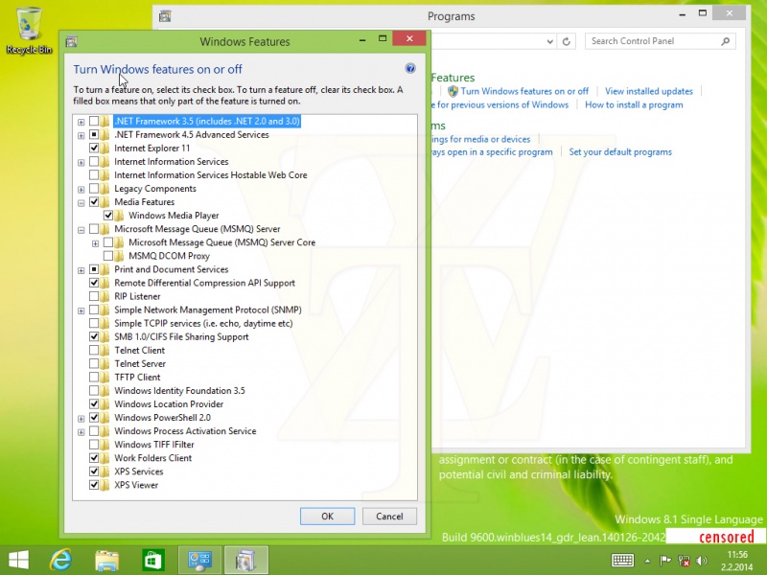Open the volume speaker tray icon
This screenshot has height=575, width=767.
702,561
